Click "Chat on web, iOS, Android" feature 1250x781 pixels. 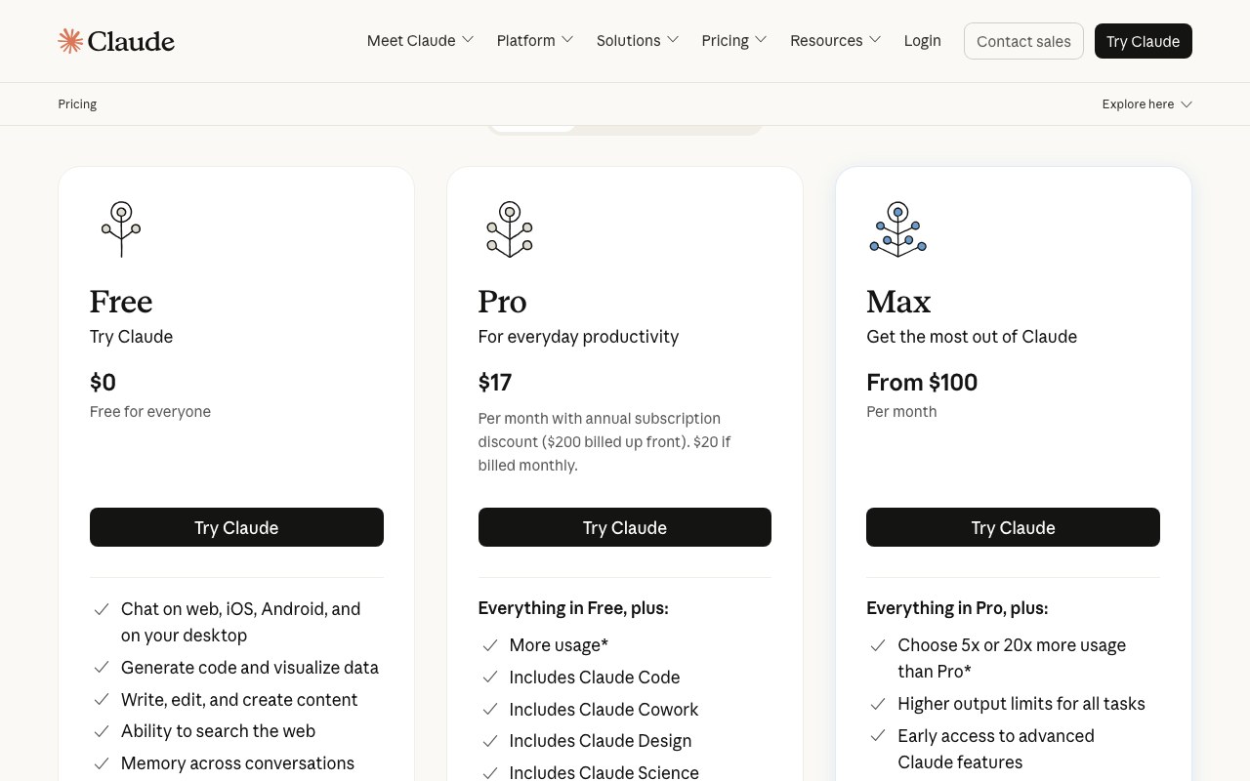click(x=240, y=622)
